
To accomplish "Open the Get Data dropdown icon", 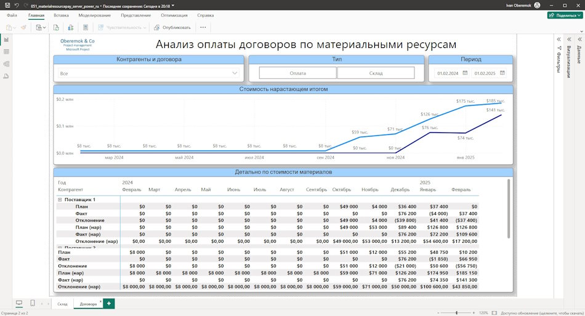I will tap(40, 28).
